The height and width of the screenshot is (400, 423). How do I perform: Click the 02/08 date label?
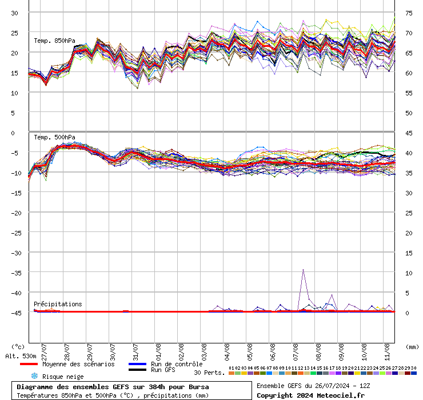coord(181,352)
